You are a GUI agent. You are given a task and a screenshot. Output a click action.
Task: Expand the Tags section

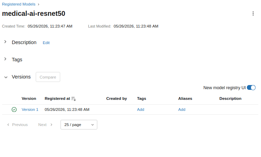[x=5, y=59]
